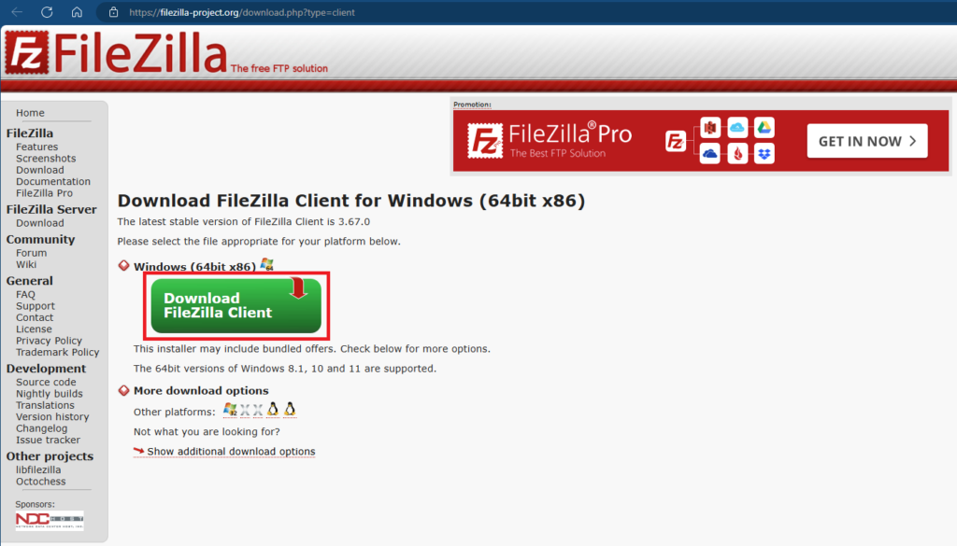This screenshot has width=957, height=546.
Task: Click the GET IN NOW button
Action: 866,141
